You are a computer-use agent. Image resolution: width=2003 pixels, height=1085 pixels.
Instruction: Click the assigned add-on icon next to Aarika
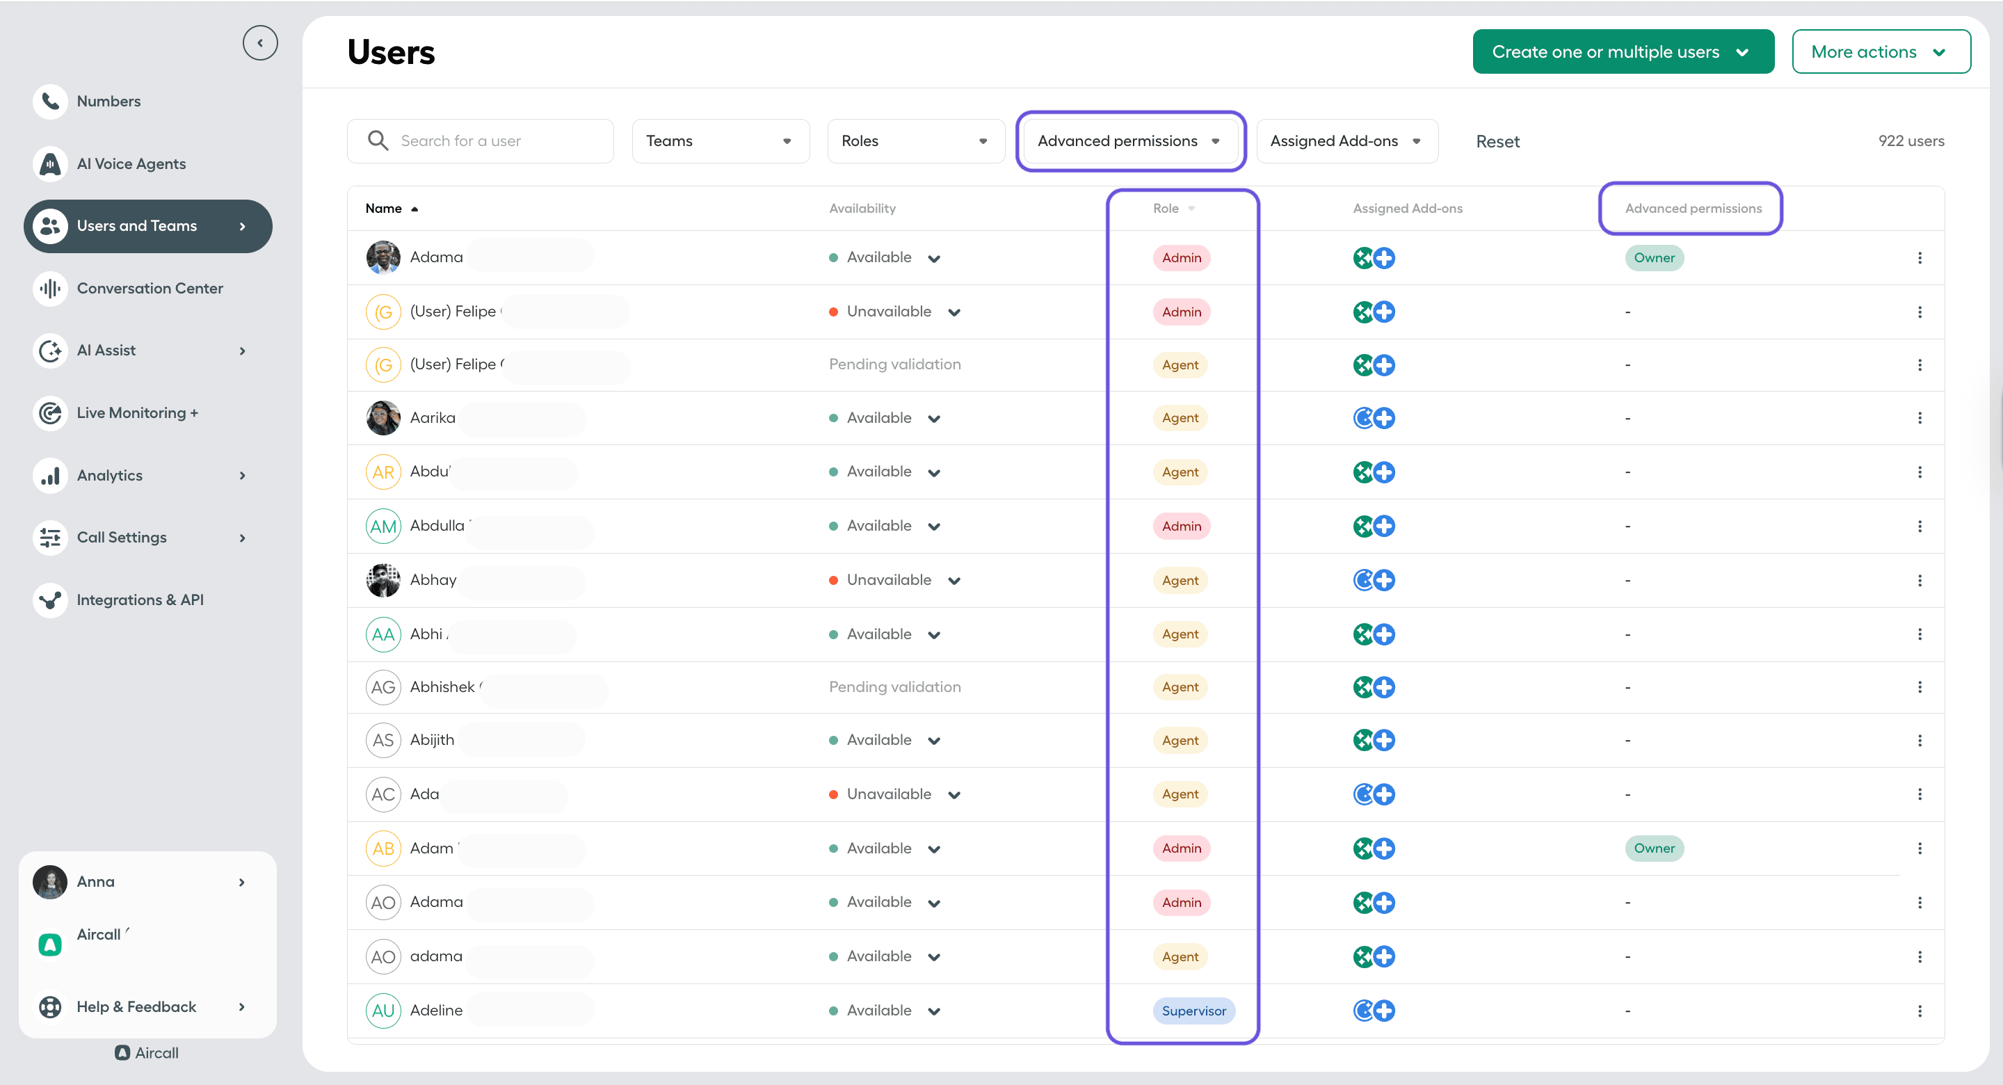coord(1365,418)
